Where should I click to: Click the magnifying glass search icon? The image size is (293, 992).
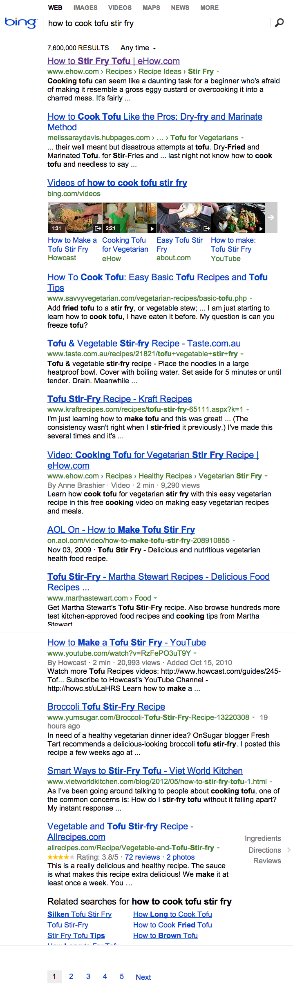tap(279, 23)
